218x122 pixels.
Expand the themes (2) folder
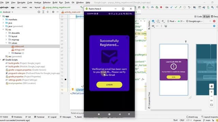(9, 53)
